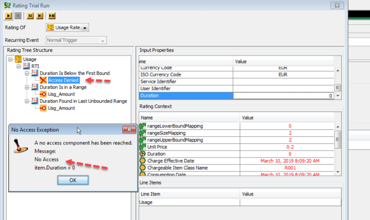Open the Usage Rate dropdown

pyautogui.click(x=67, y=28)
